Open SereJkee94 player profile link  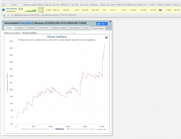pyautogui.click(x=11, y=9)
